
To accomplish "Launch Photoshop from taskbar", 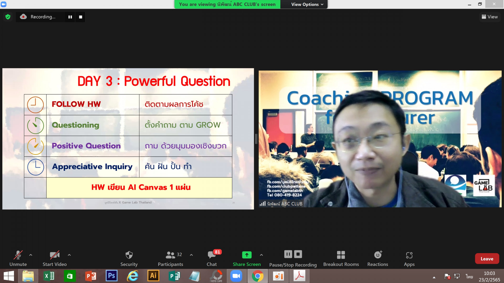I will tap(112, 276).
